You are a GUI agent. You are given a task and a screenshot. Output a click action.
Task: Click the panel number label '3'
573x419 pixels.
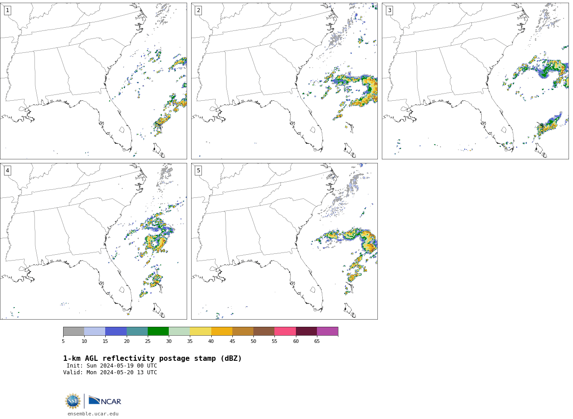point(389,10)
